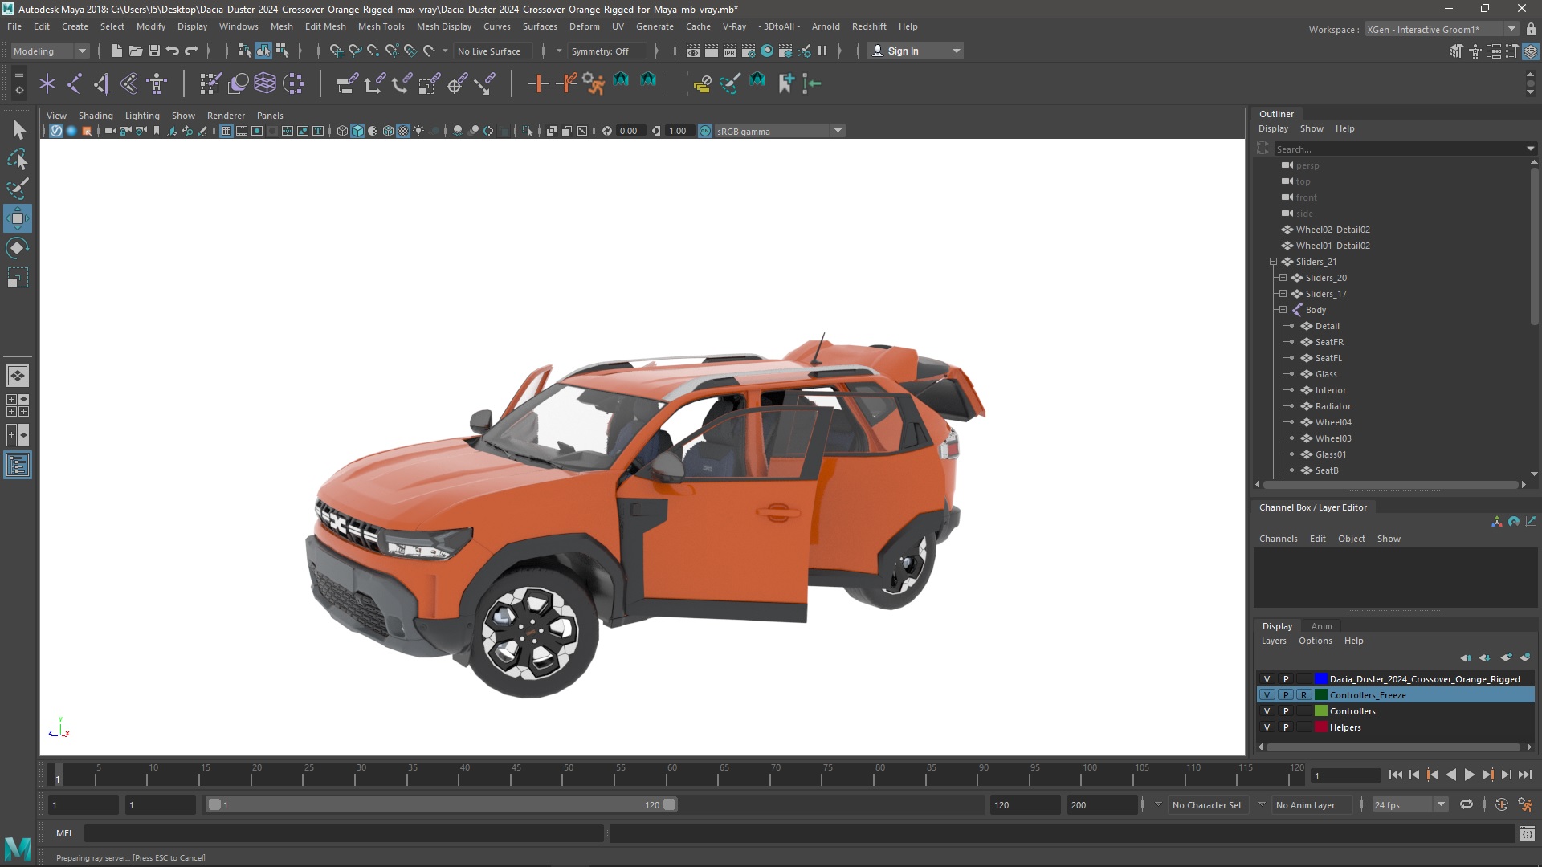Toggle the grid display in the viewport

tap(226, 131)
